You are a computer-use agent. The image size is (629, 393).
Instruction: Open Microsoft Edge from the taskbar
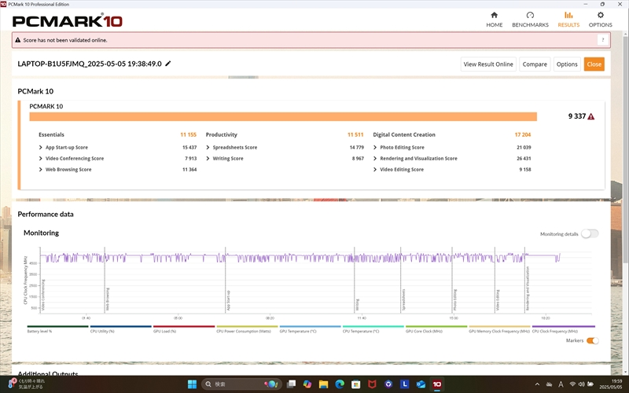(340, 384)
